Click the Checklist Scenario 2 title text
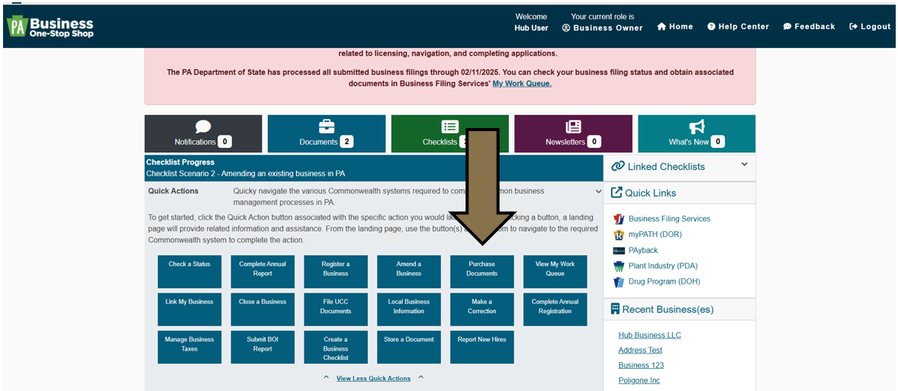The width and height of the screenshot is (898, 391). [246, 173]
